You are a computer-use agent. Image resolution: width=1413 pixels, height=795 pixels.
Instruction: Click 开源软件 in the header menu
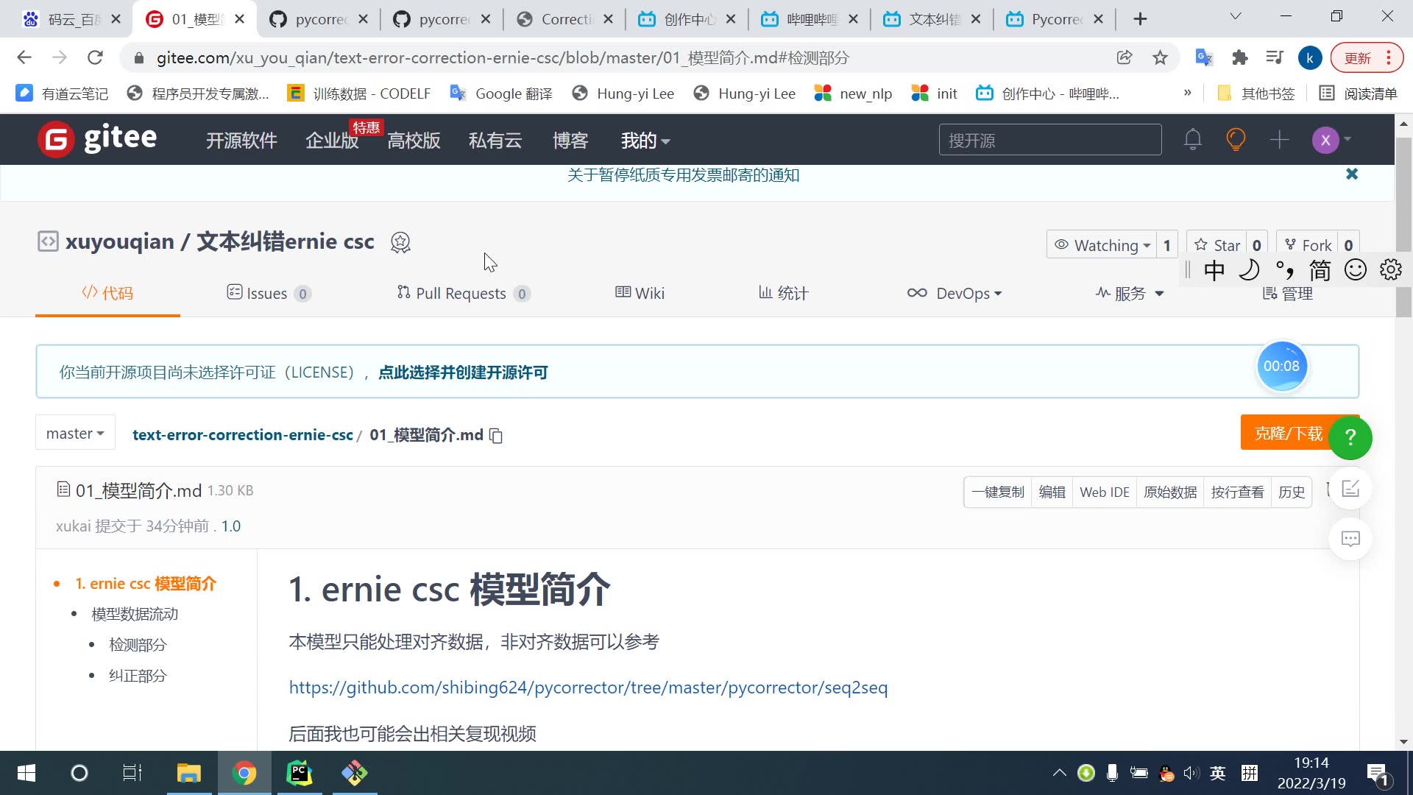click(241, 141)
